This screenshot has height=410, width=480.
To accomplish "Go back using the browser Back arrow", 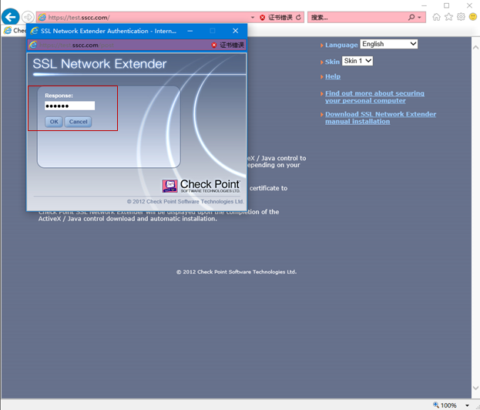I will [x=11, y=17].
